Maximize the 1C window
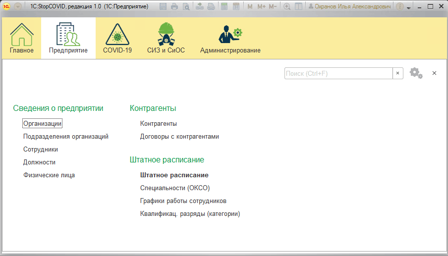The height and width of the screenshot is (256, 448). (430, 6)
